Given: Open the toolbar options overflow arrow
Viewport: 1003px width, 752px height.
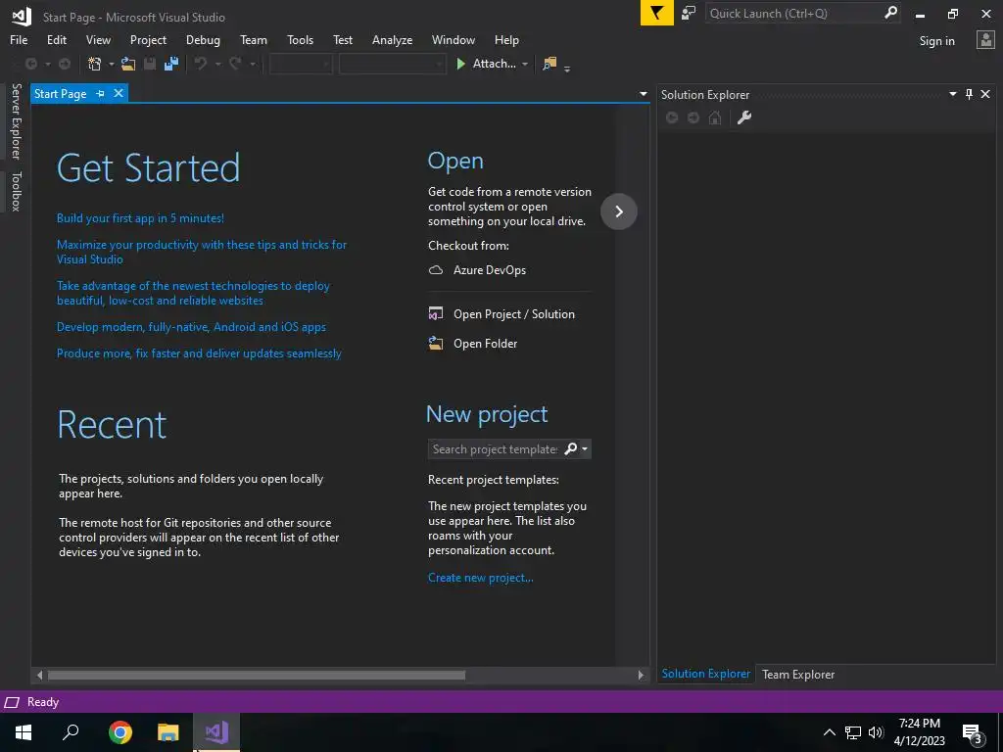Looking at the screenshot, I should (x=567, y=68).
